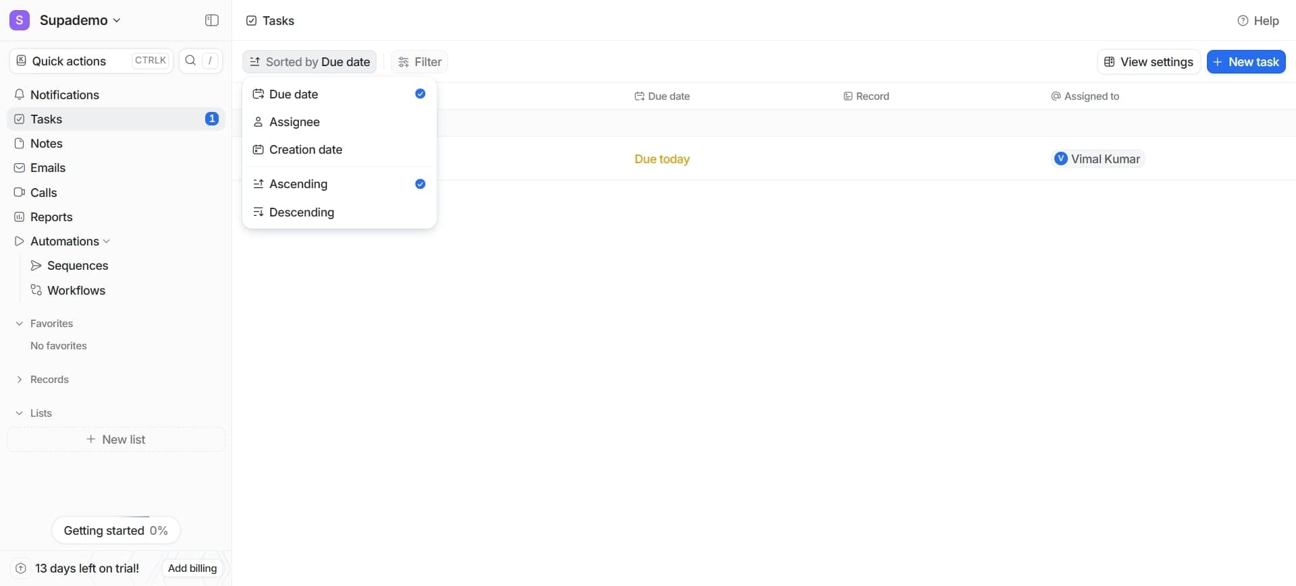Click the Filter sliders icon
This screenshot has width=1296, height=586.
click(x=404, y=61)
